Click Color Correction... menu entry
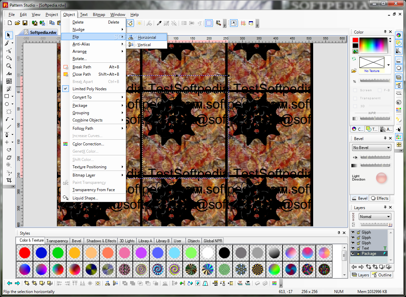 [x=93, y=144]
